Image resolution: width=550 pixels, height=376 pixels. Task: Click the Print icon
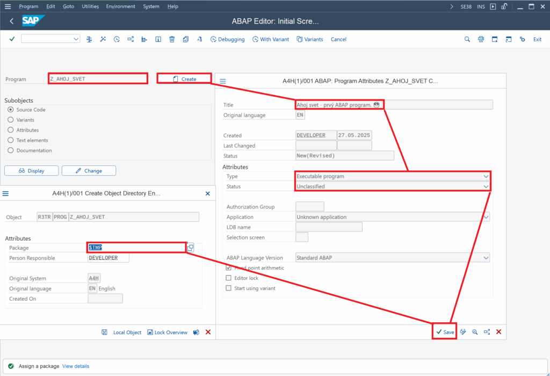tap(481, 39)
